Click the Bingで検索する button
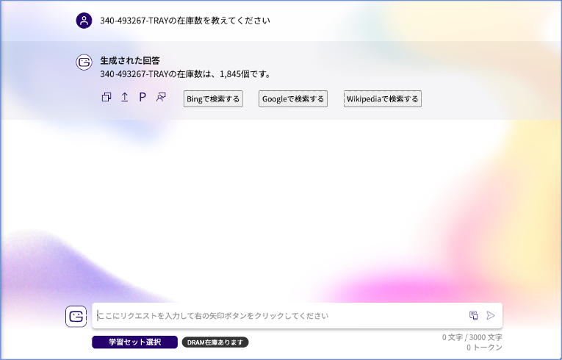562x360 pixels. [213, 99]
